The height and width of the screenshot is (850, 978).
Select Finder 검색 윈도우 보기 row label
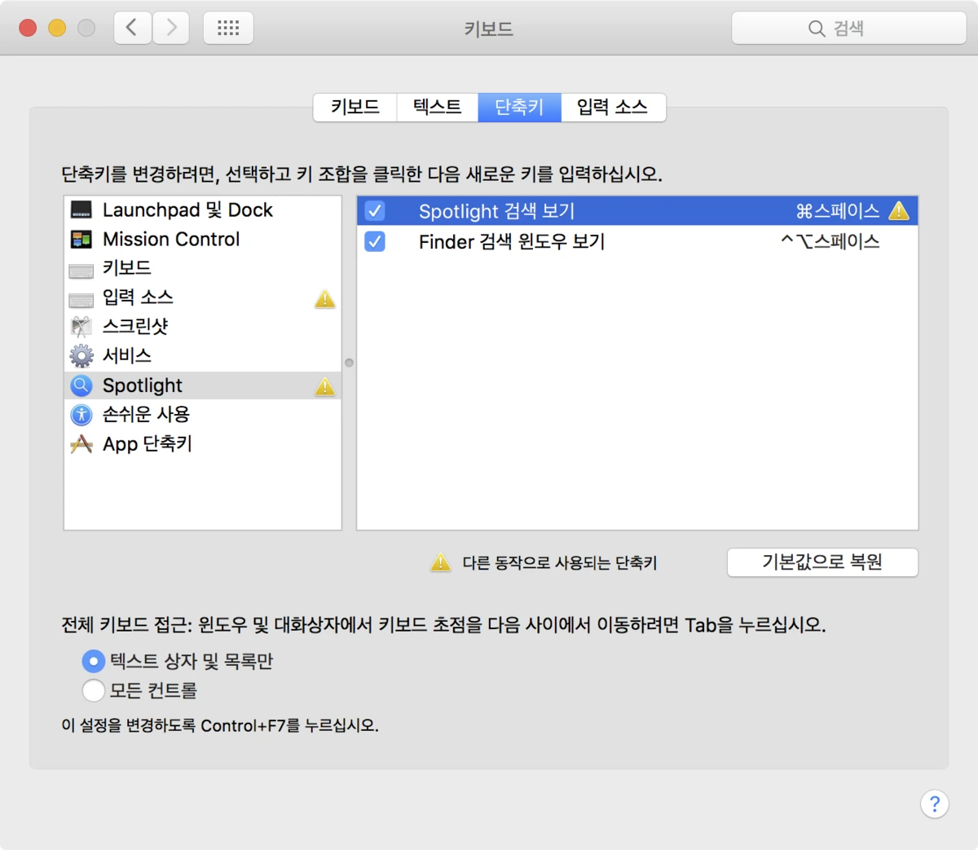tap(512, 242)
